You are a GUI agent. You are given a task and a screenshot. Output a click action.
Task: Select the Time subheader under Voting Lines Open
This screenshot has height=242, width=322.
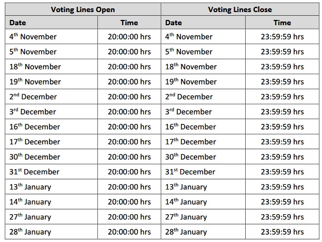click(x=129, y=23)
